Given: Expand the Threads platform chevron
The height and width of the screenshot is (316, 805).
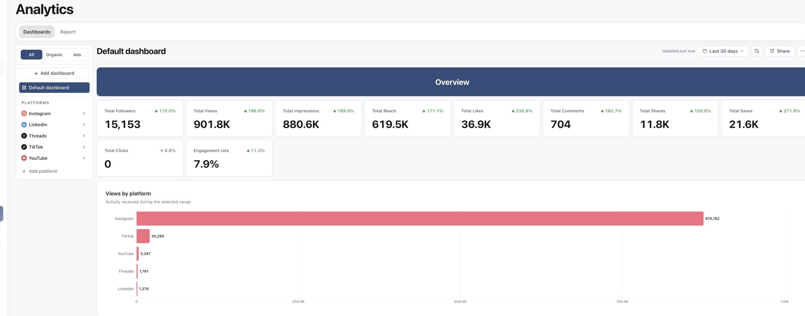Looking at the screenshot, I should click(84, 136).
